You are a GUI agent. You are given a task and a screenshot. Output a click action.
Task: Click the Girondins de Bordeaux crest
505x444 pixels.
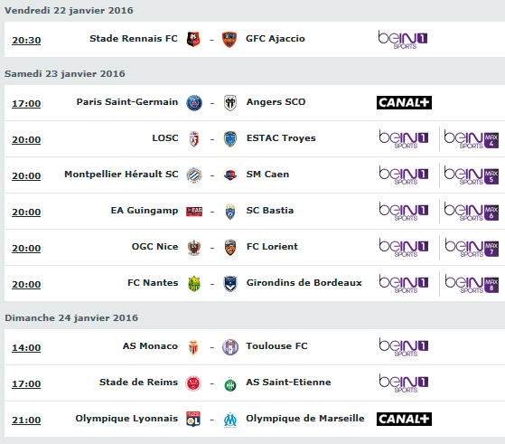(230, 284)
